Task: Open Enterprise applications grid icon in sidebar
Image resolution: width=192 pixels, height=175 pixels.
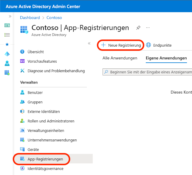Action: coord(7,73)
